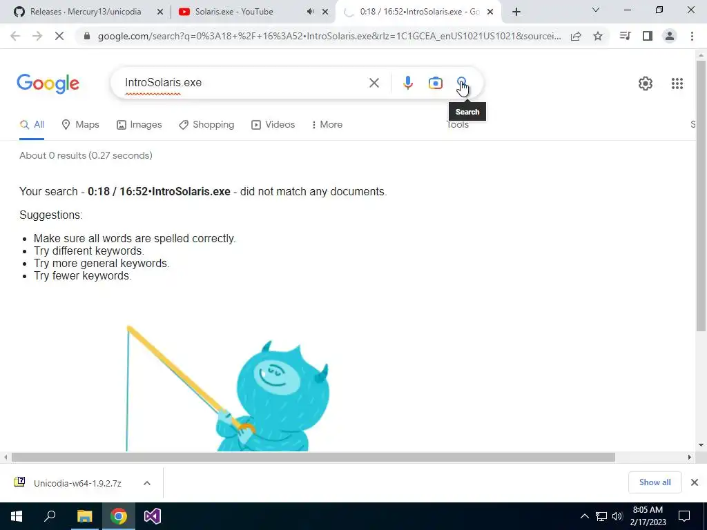This screenshot has width=707, height=530.
Task: Click the horizontal scrollbar thumb
Action: click(313, 458)
